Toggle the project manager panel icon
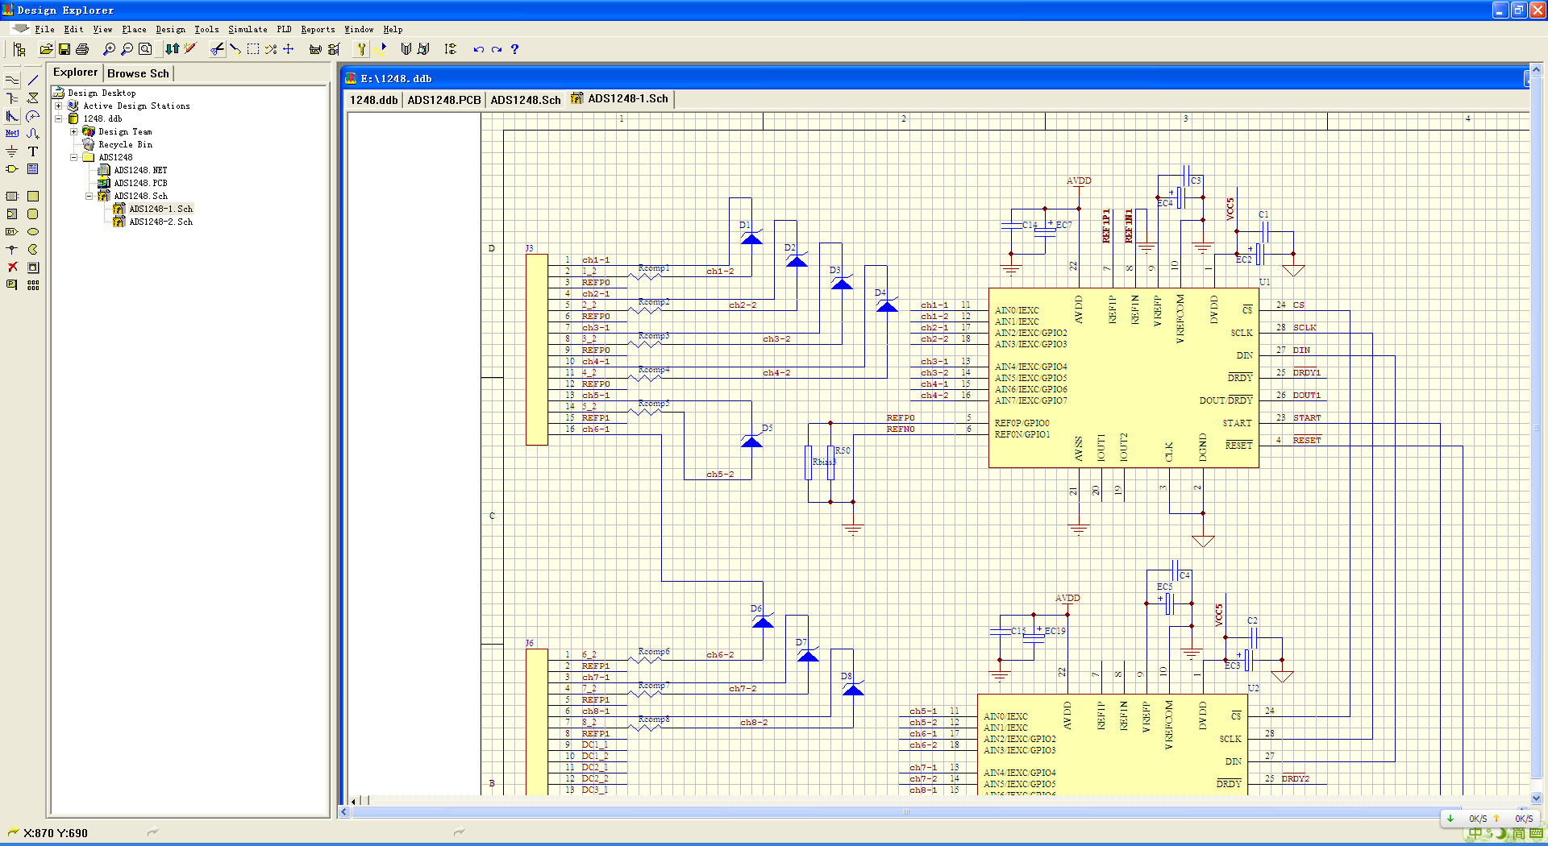The image size is (1548, 846). (x=19, y=49)
